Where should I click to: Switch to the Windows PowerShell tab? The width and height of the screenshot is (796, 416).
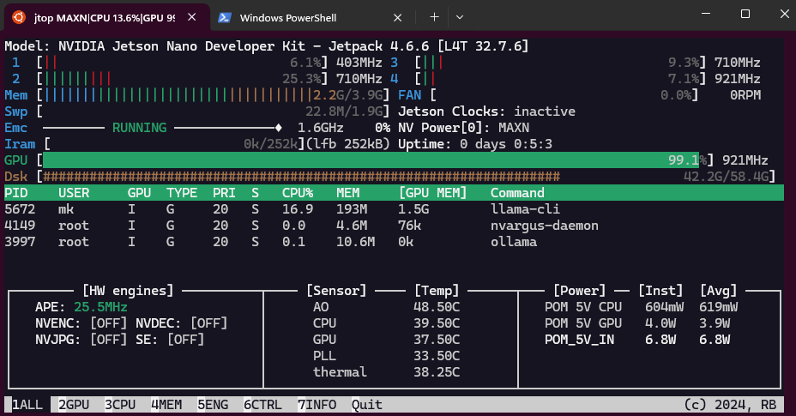300,17
